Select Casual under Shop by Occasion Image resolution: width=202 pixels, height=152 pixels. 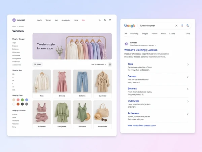[15, 114]
